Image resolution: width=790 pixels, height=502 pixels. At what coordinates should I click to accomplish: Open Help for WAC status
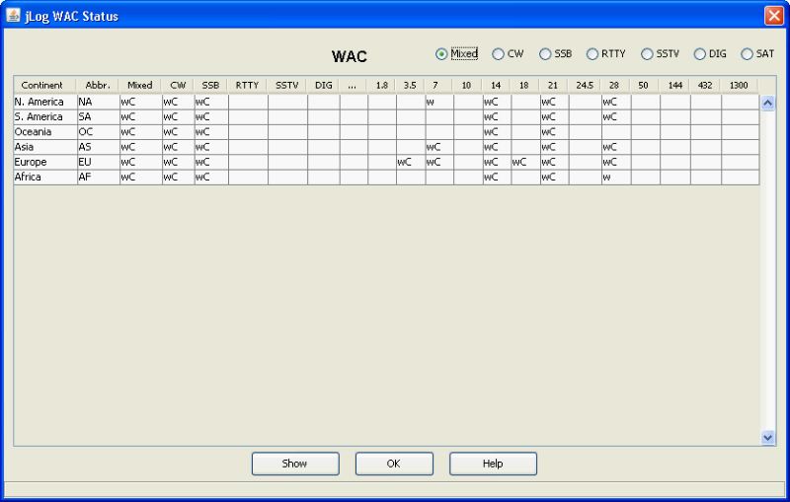point(493,464)
